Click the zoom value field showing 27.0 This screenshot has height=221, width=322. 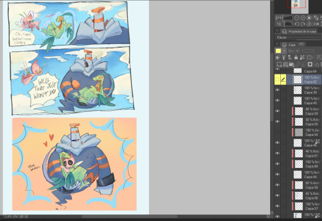(x=278, y=18)
